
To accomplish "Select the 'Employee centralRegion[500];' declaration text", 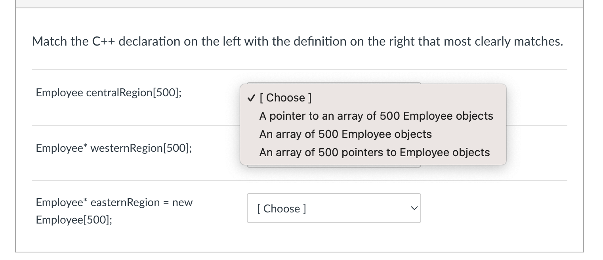I will tap(108, 92).
